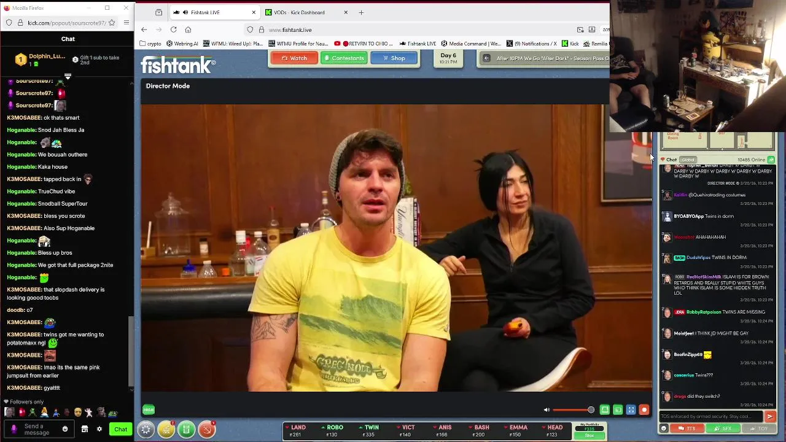The image size is (786, 442).
Task: Open a new browser tab
Action: (361, 12)
